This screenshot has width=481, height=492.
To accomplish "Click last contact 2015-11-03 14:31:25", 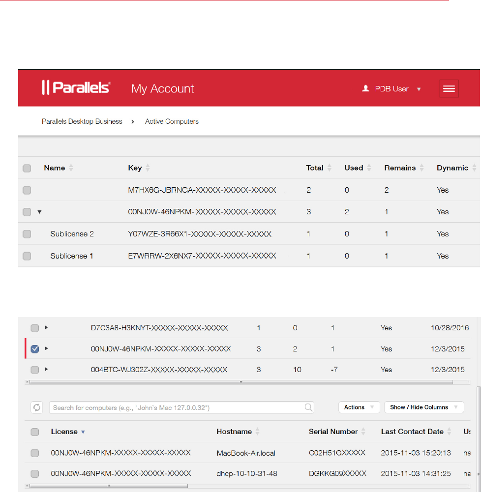I will coord(416,473).
